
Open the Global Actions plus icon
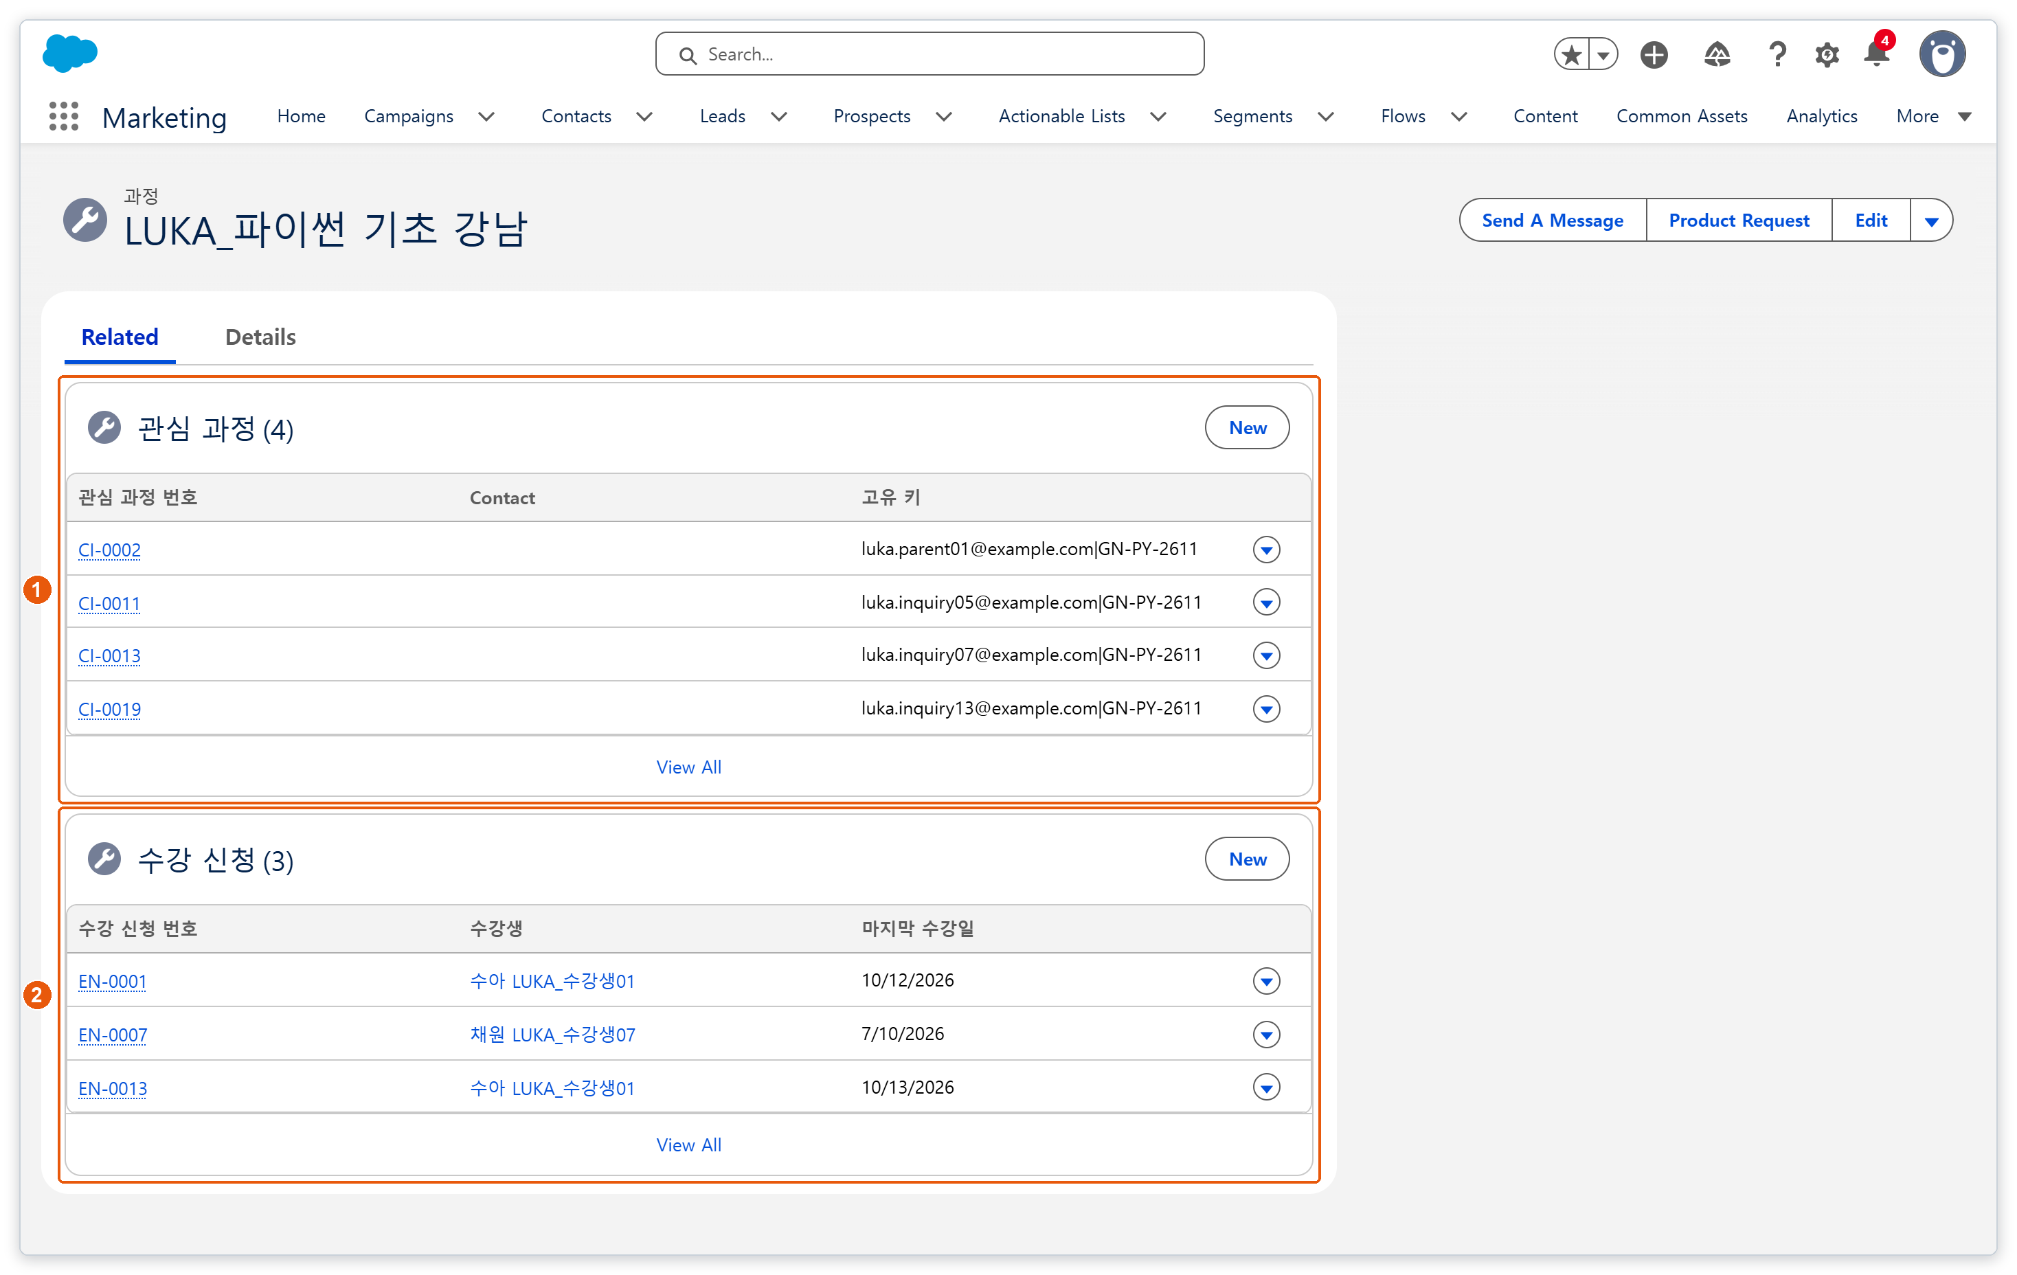coord(1654,55)
